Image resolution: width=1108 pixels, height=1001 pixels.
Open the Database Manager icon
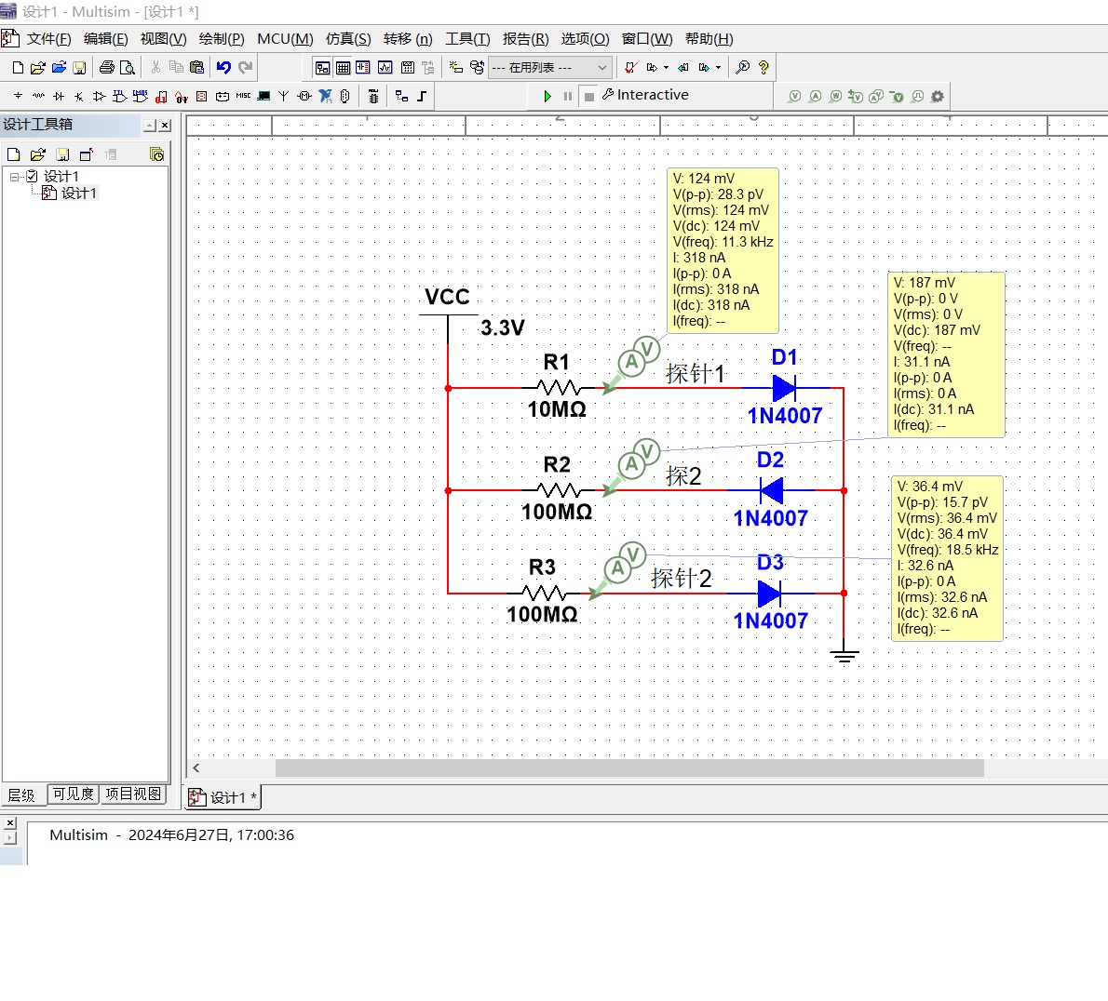477,68
